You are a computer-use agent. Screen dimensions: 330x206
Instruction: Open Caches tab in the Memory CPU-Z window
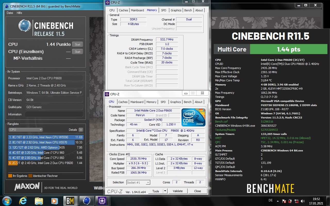point(123,10)
